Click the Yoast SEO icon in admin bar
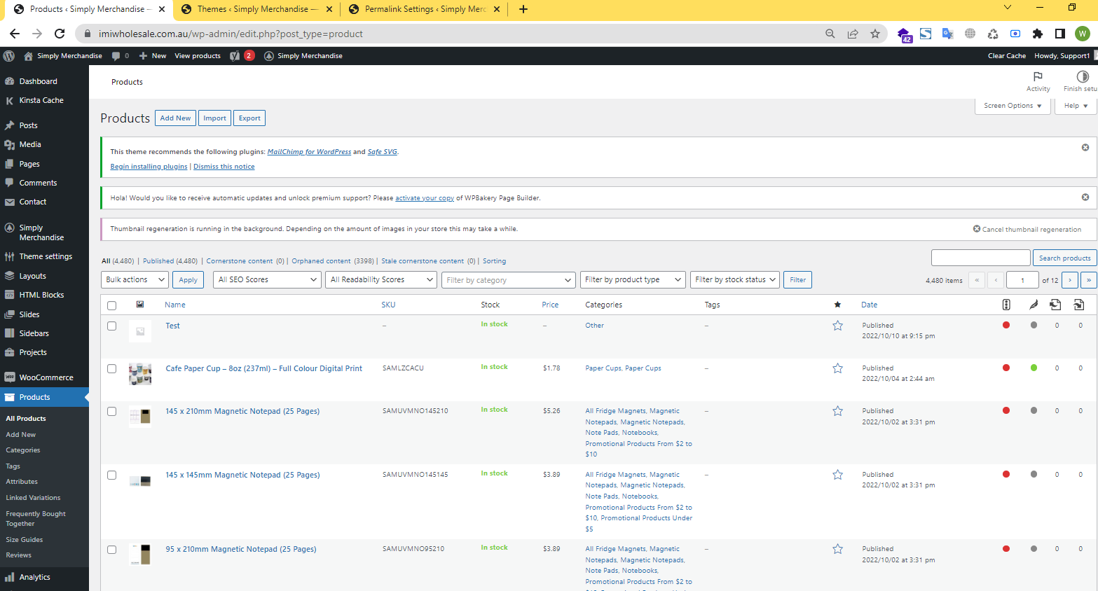The height and width of the screenshot is (591, 1098). 235,56
